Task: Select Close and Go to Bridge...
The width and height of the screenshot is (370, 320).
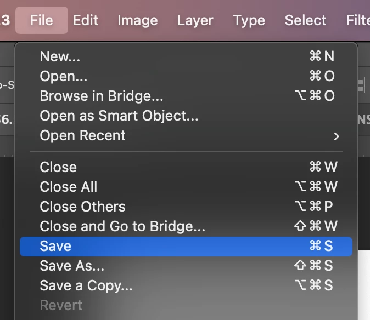Action: tap(122, 226)
